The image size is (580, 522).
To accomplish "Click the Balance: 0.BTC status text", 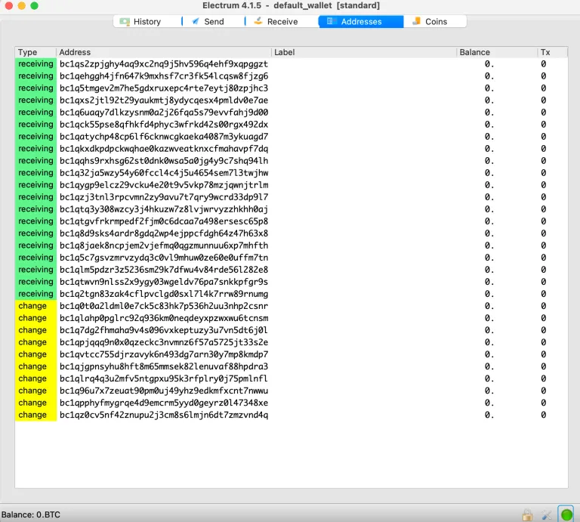I will 31,514.
